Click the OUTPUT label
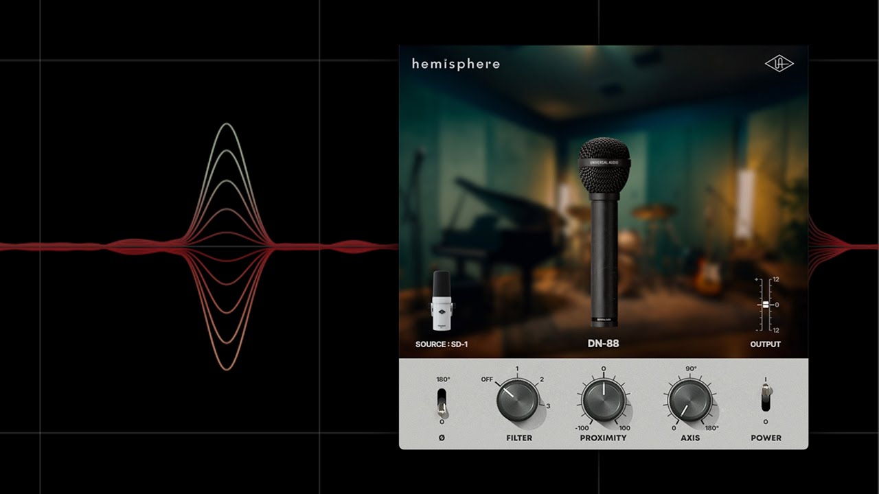This screenshot has width=879, height=494. click(766, 344)
